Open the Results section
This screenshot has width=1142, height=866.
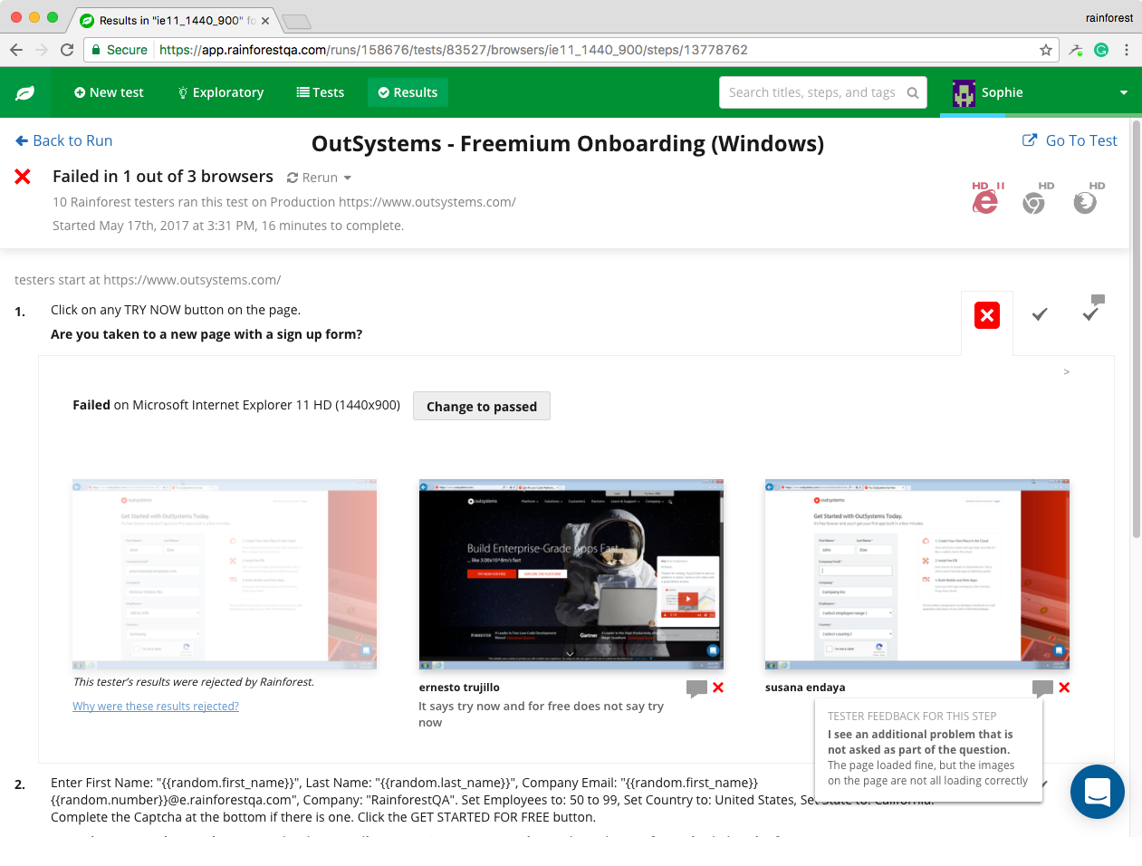click(408, 92)
